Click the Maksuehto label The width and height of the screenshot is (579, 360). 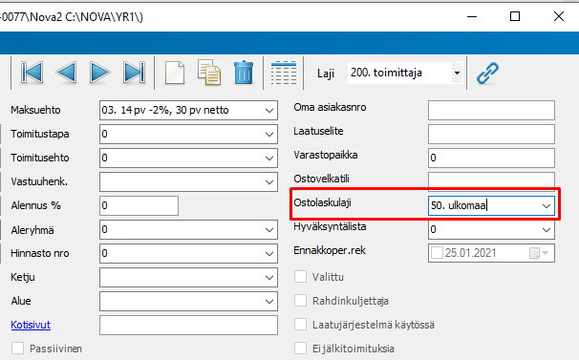coord(35,110)
